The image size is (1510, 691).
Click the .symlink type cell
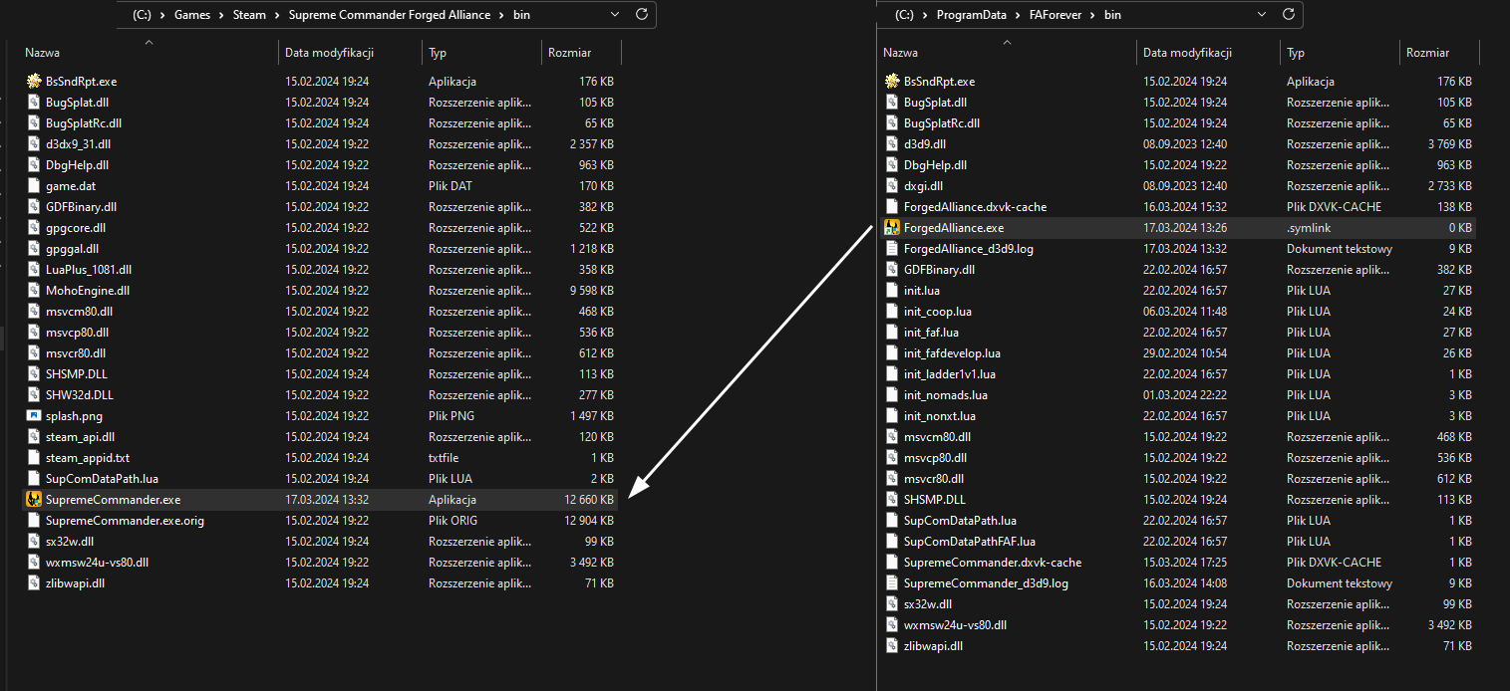coord(1311,228)
